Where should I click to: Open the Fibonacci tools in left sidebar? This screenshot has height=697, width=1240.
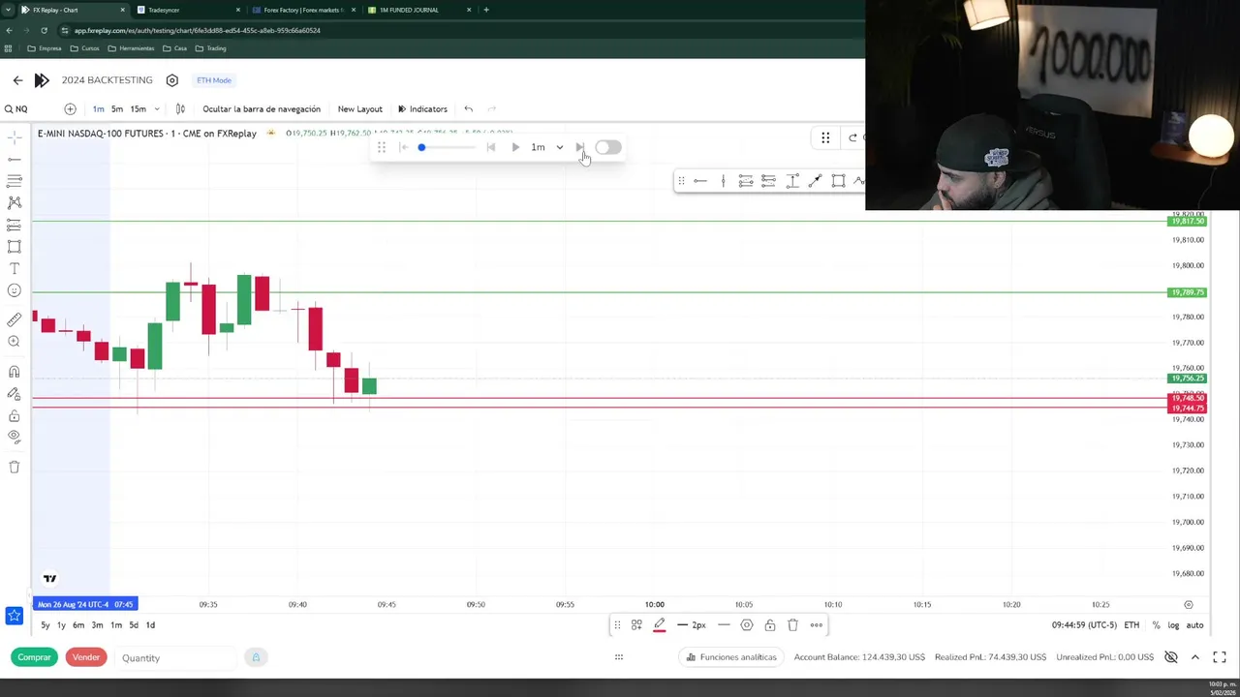point(14,181)
